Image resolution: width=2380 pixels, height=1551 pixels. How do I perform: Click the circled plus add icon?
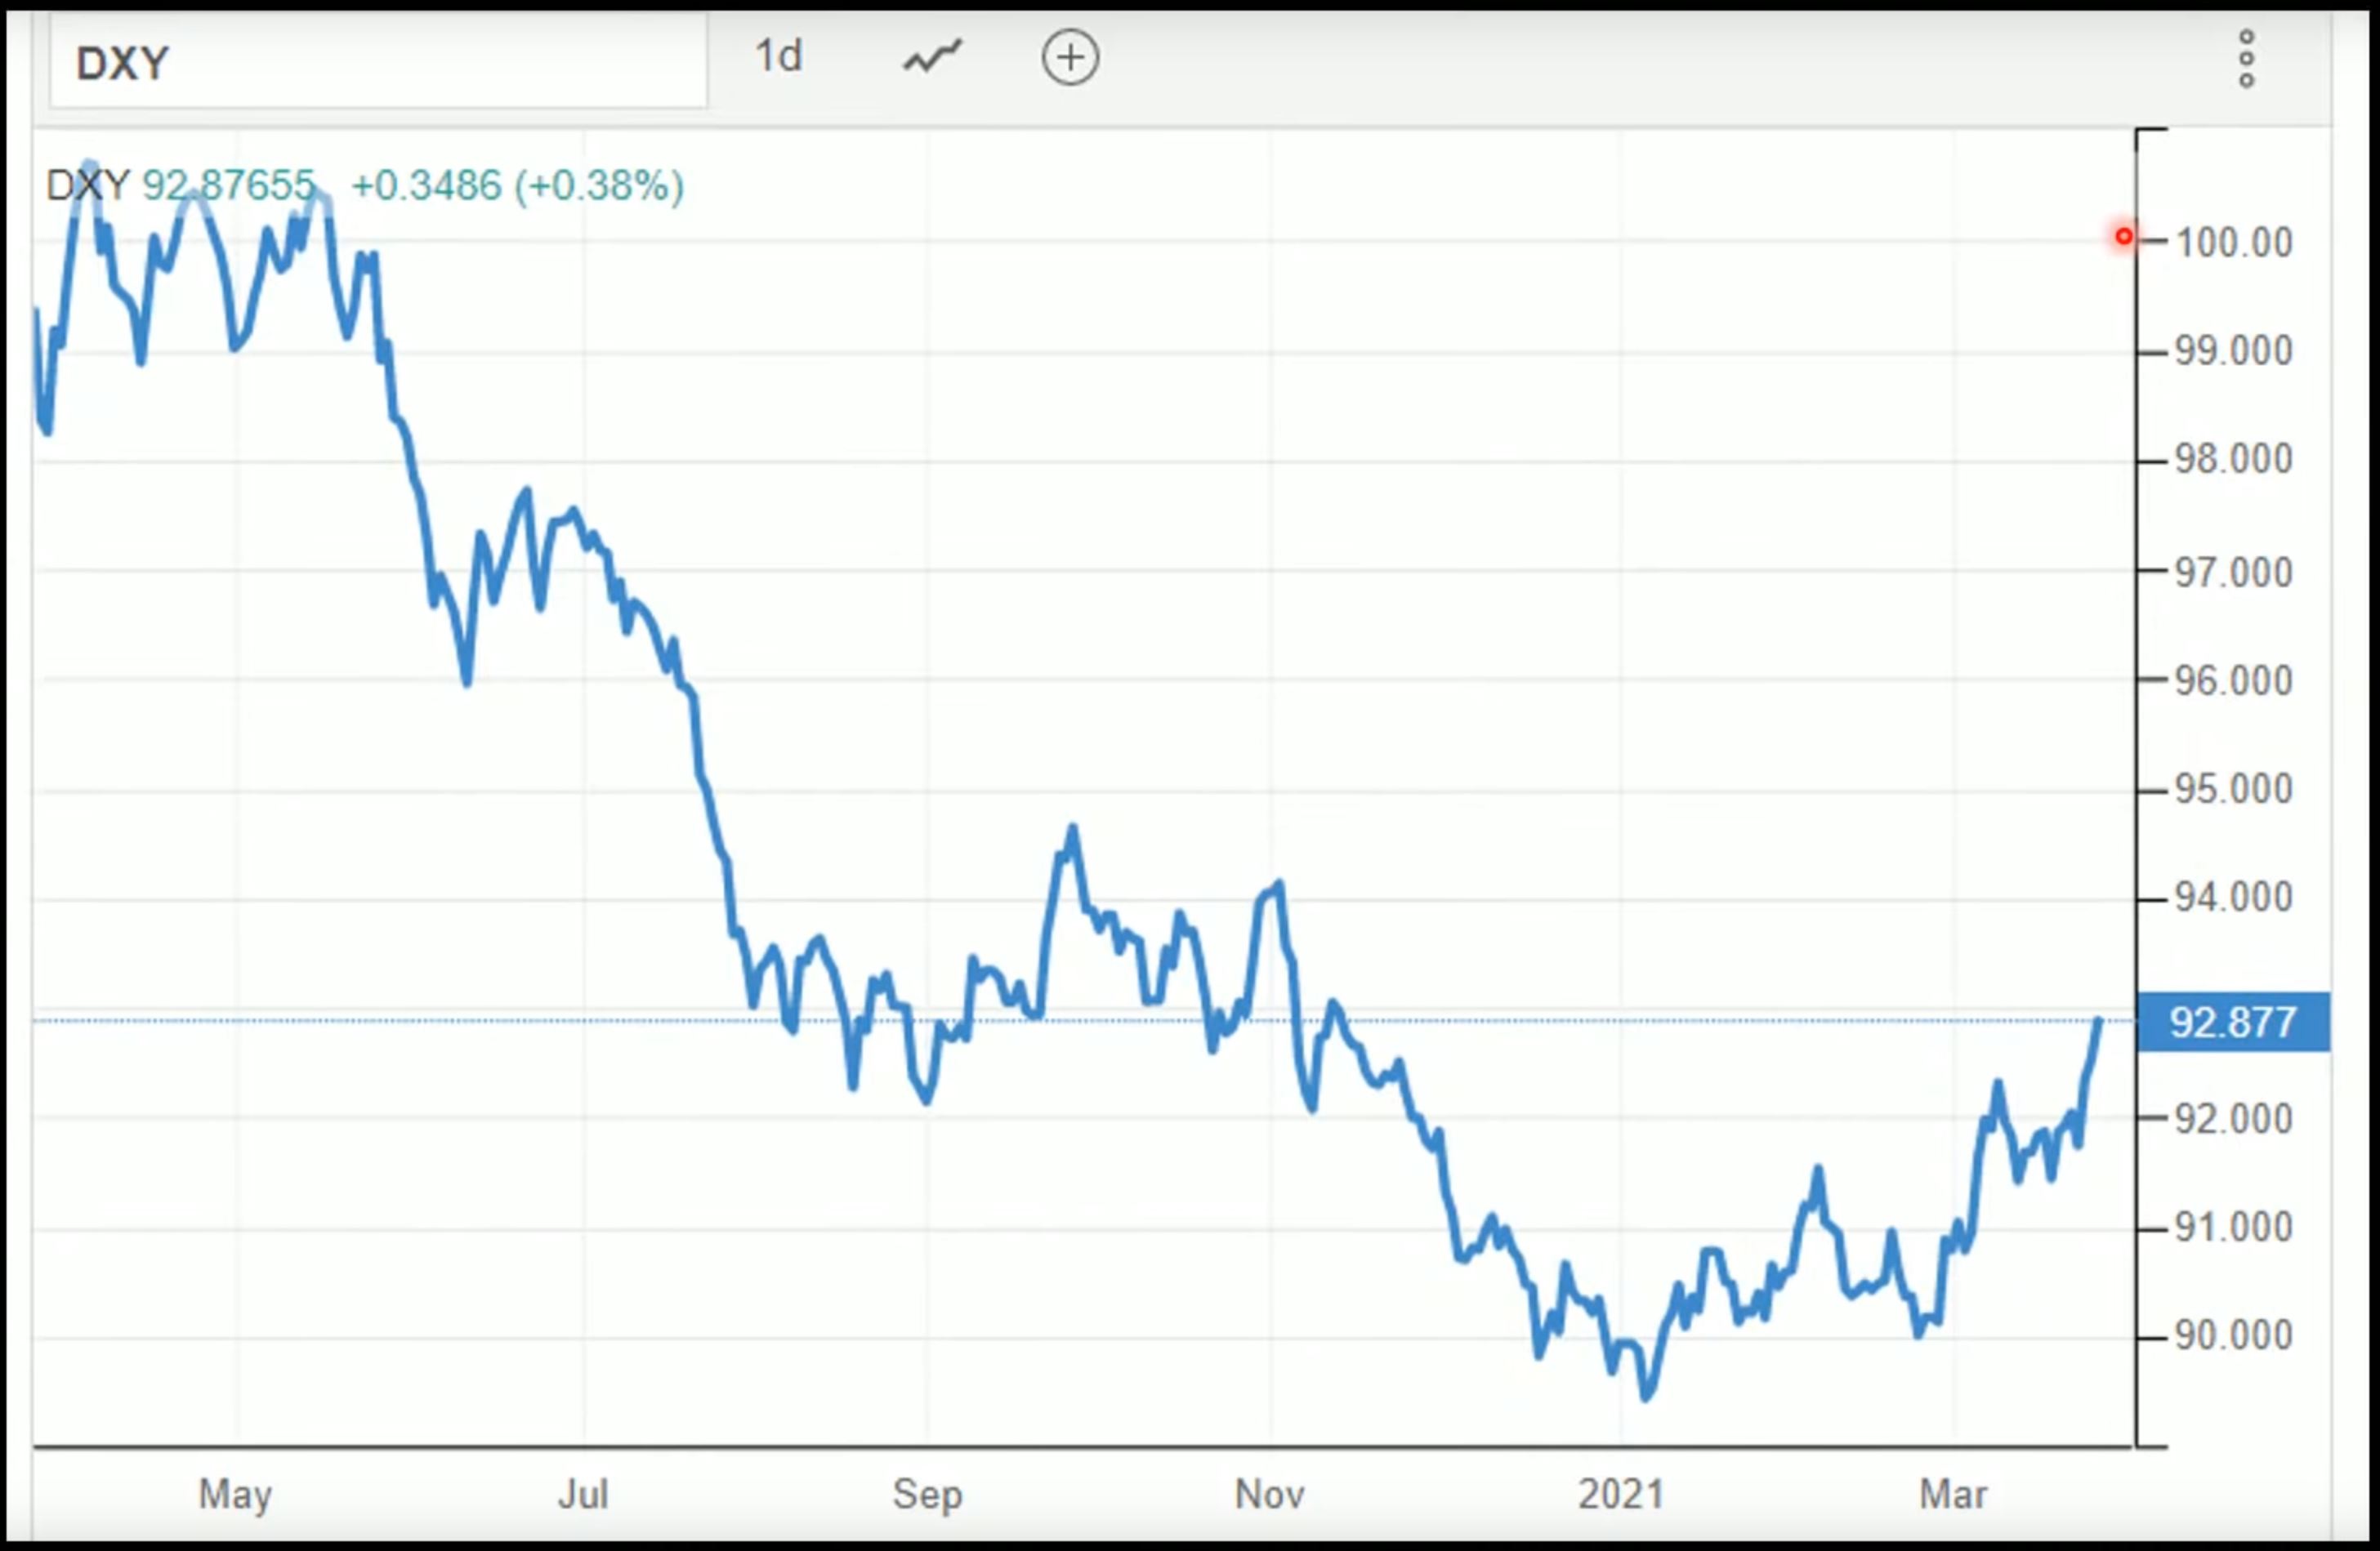pos(1070,57)
